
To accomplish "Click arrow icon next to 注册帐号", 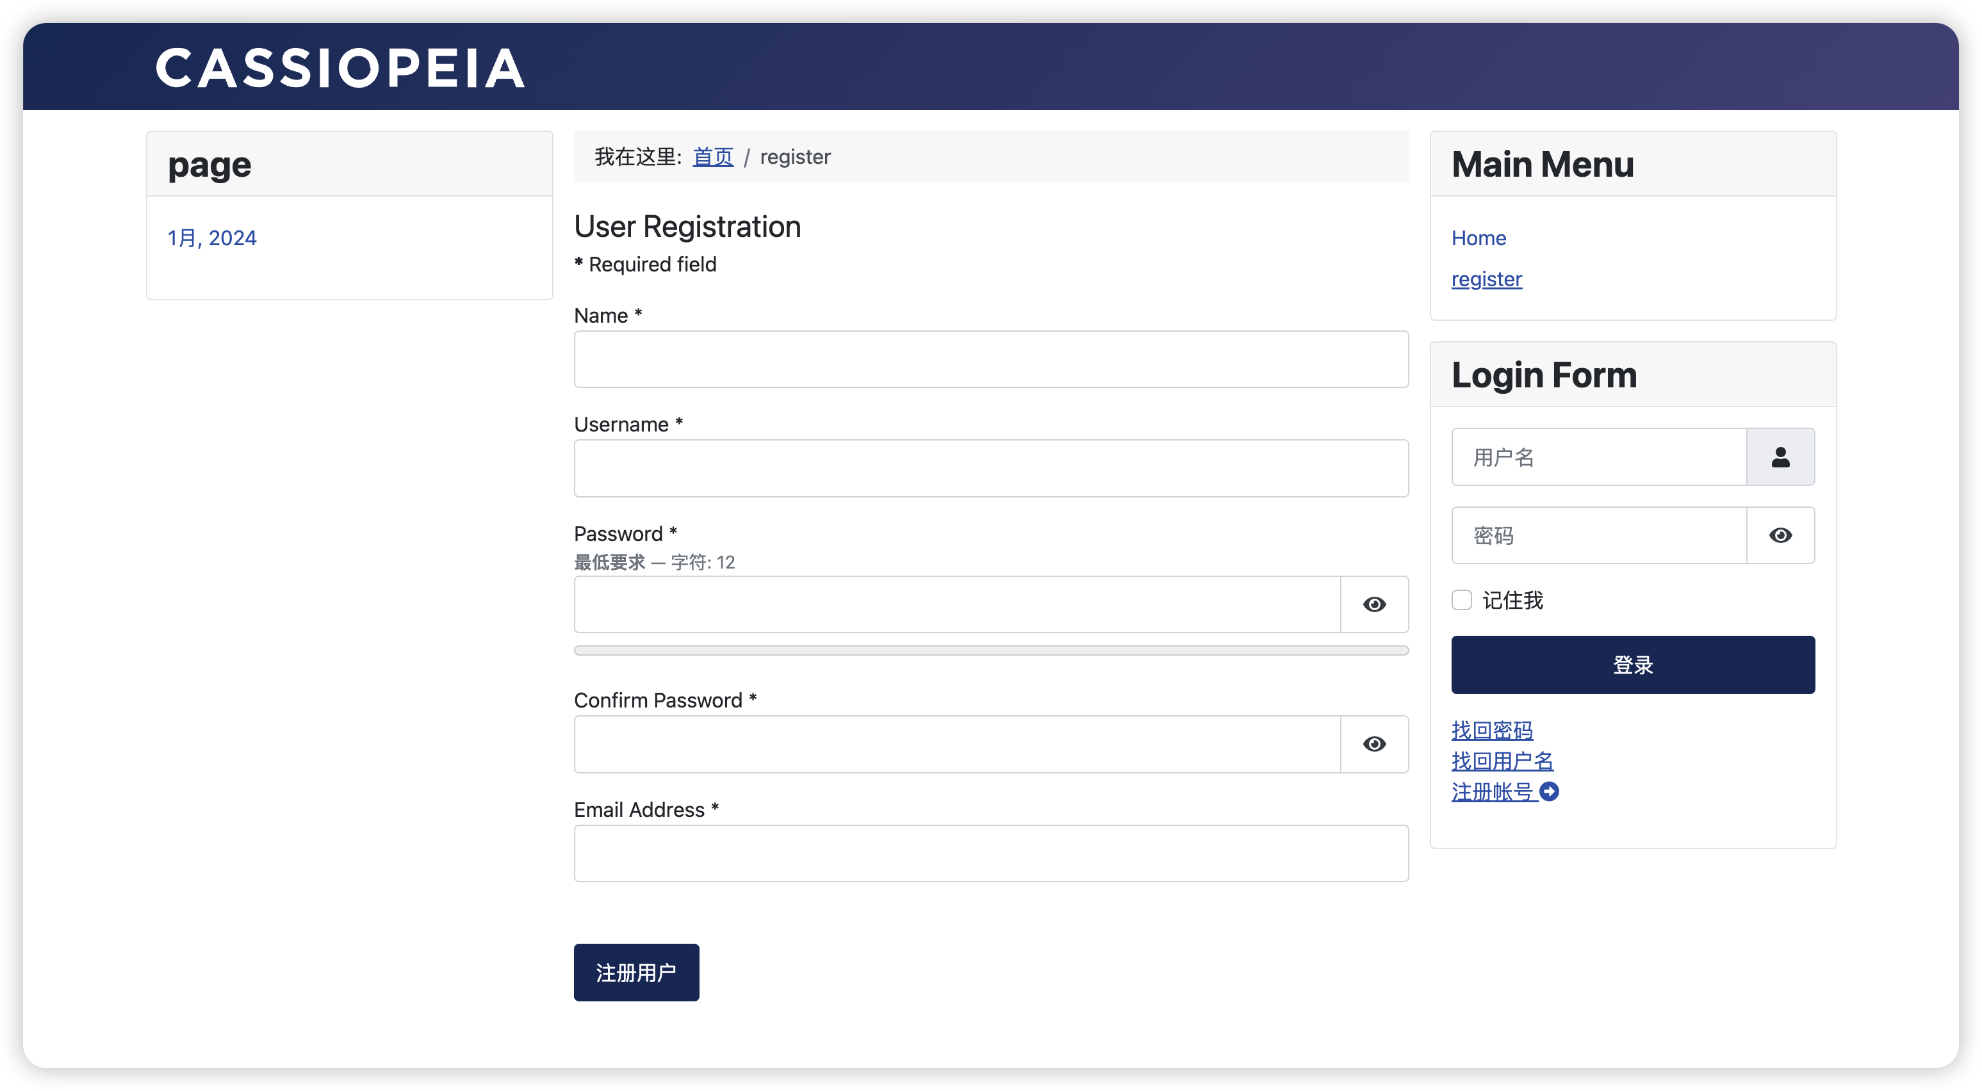I will pyautogui.click(x=1549, y=791).
